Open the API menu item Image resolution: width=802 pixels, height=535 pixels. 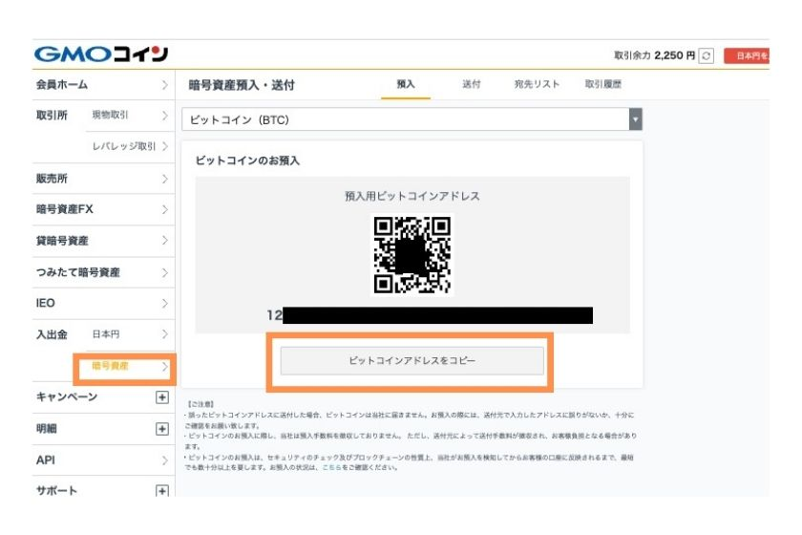tap(103, 460)
